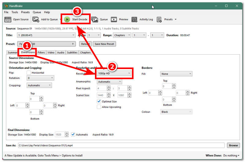The image size is (245, 162).
Task: Maximize the HandBrake window
Action: [226, 6]
